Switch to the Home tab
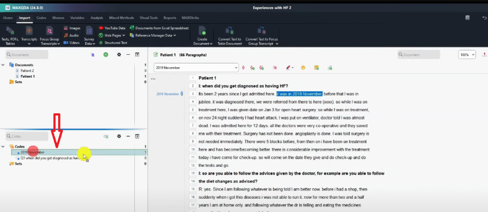 point(8,18)
